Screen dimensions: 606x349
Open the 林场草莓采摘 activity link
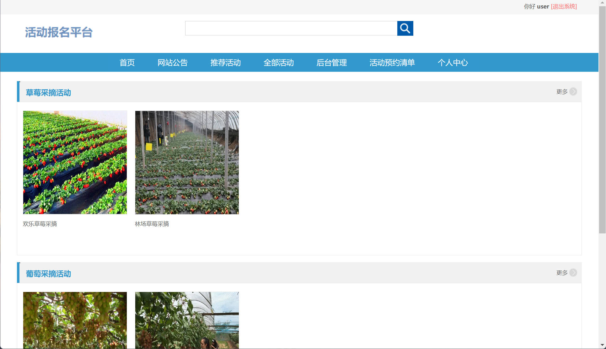point(152,224)
